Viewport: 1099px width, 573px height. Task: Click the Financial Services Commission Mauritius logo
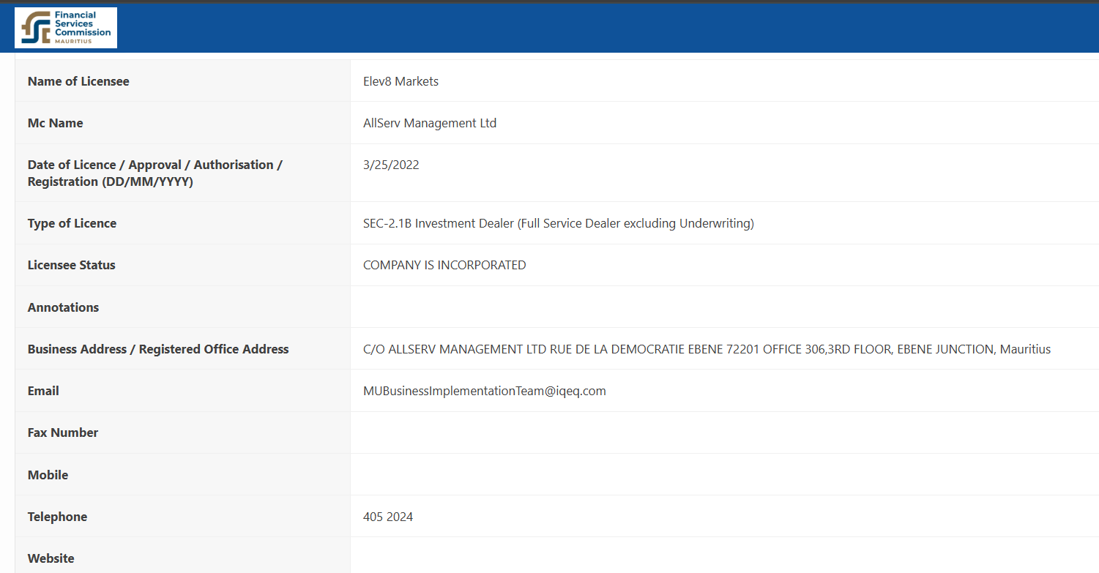66,28
